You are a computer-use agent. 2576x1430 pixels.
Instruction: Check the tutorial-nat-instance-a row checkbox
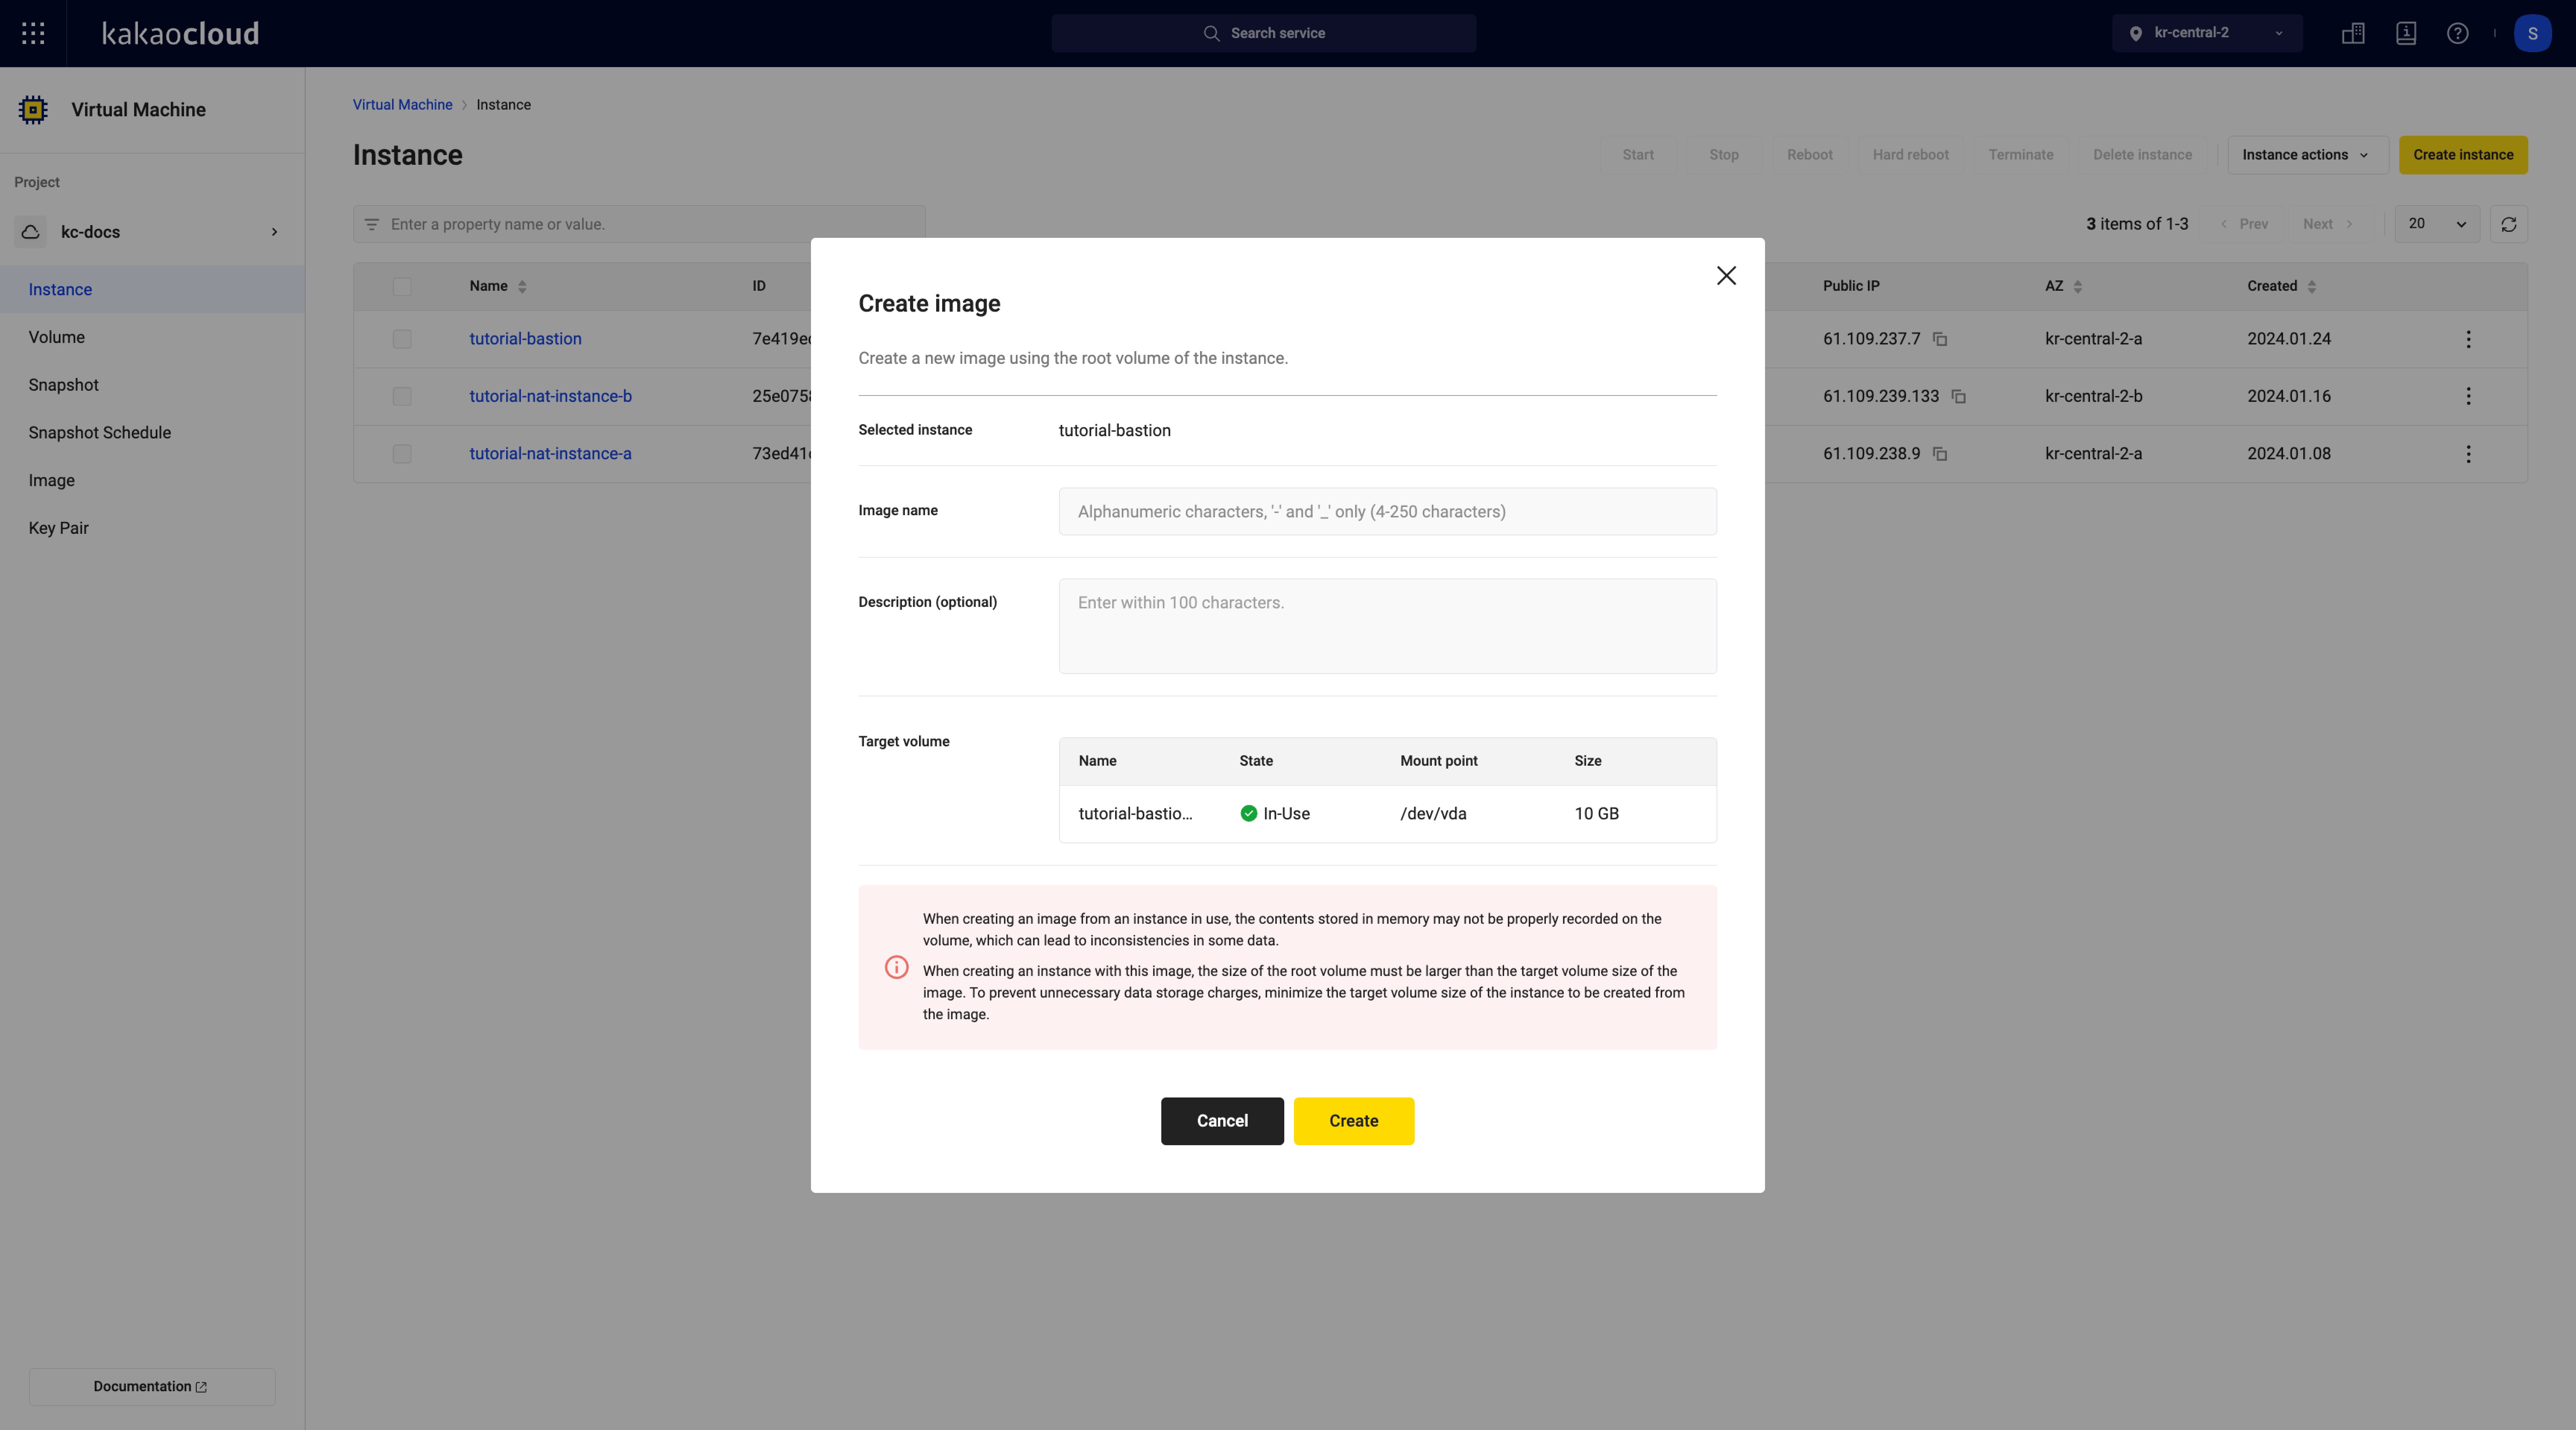402,454
